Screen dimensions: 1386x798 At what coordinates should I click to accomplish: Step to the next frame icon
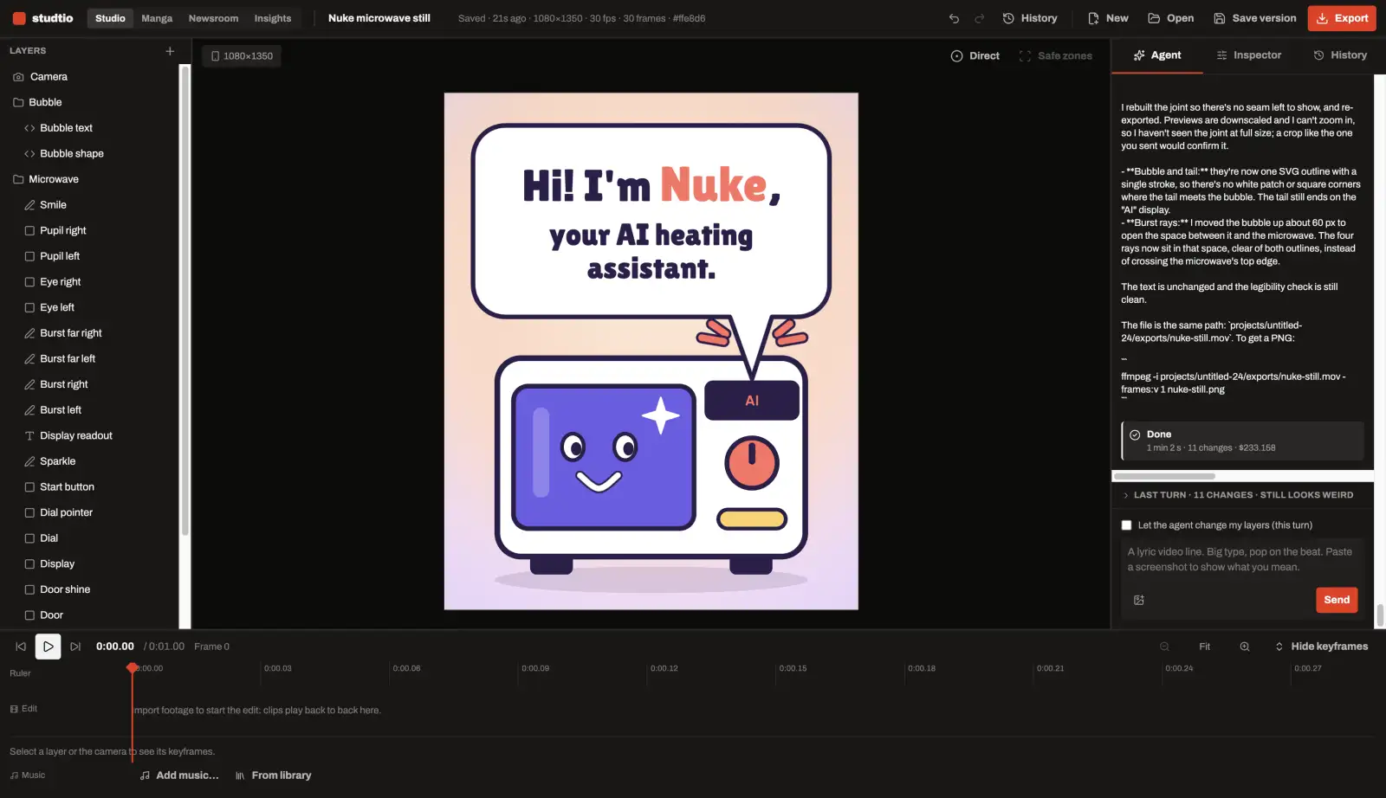pos(75,647)
